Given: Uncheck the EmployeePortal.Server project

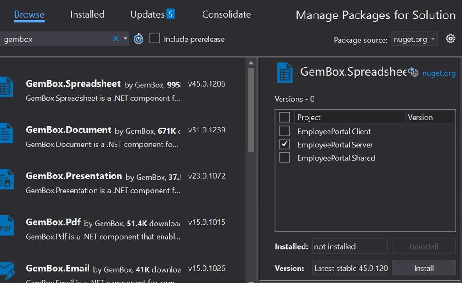Looking at the screenshot, I should point(285,145).
